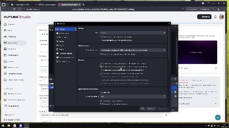Screen dimensions: 229x128
Task: Select second tab in RuTube right info panel
Action: 197,80
